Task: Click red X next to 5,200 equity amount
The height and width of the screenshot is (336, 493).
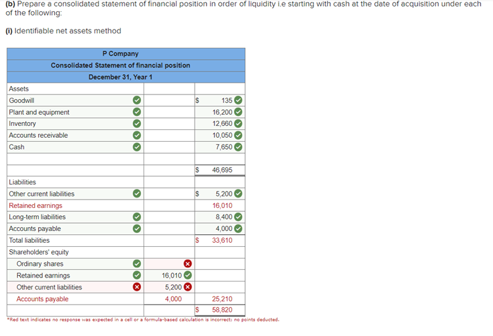Action: [x=187, y=287]
